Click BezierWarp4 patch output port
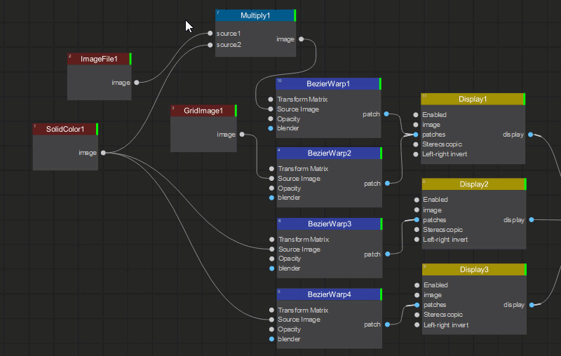Image resolution: width=561 pixels, height=356 pixels. click(388, 324)
